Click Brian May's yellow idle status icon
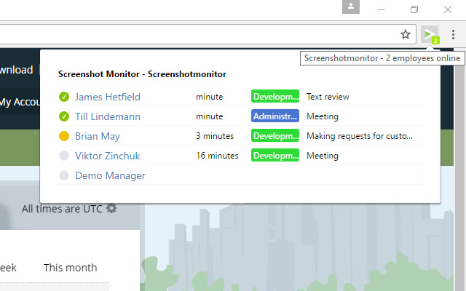The width and height of the screenshot is (466, 291). tap(64, 136)
